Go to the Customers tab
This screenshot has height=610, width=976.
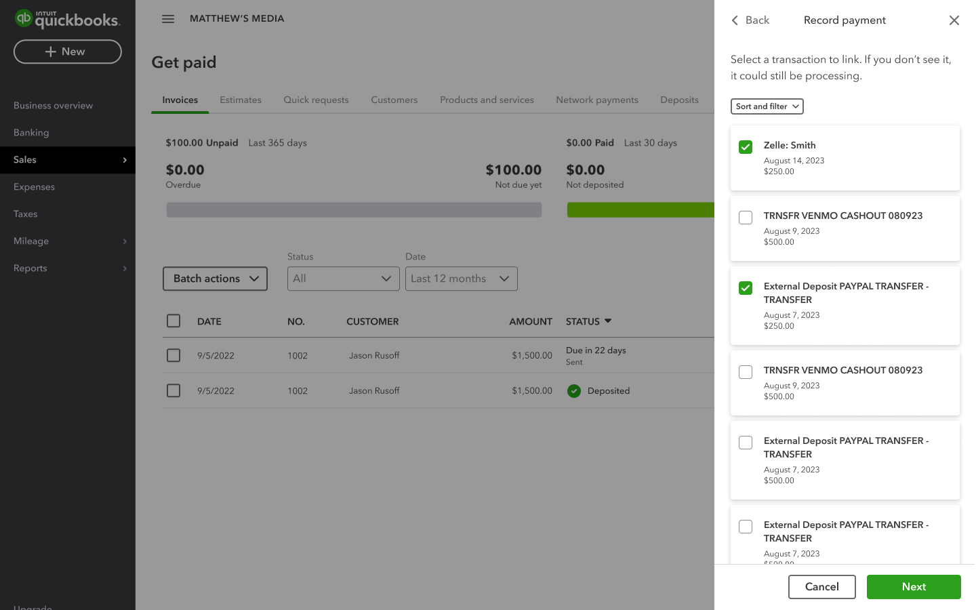tap(394, 100)
